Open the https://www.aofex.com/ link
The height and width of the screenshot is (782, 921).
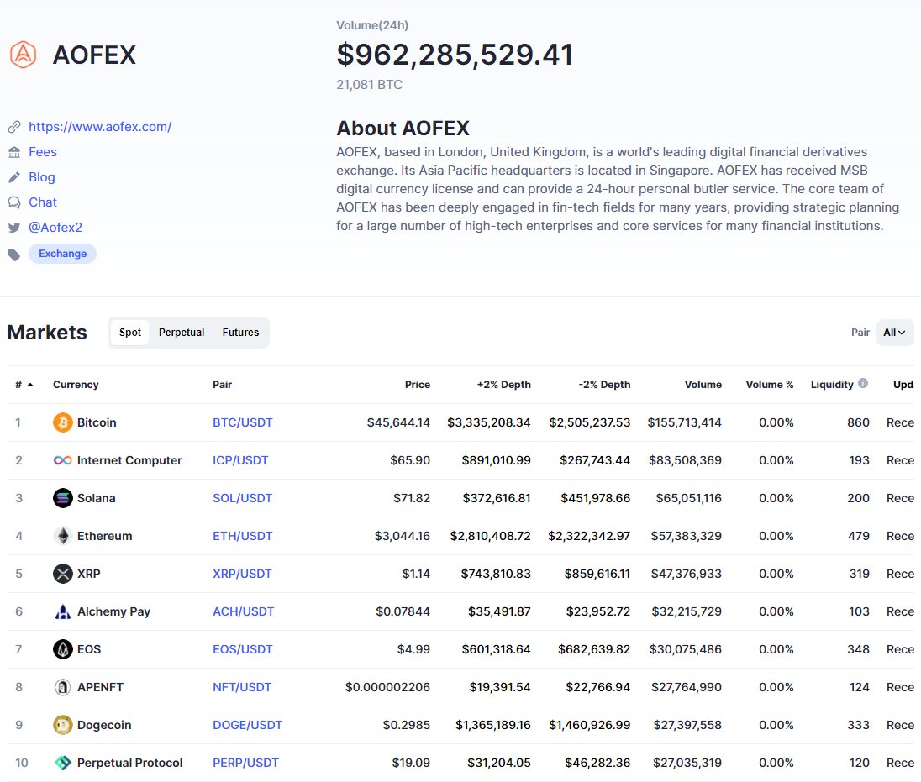(x=100, y=127)
